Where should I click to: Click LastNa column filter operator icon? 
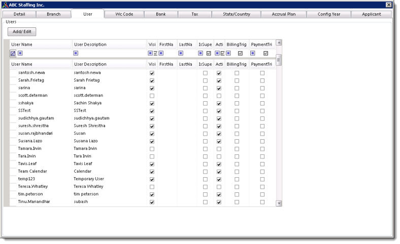pos(181,53)
